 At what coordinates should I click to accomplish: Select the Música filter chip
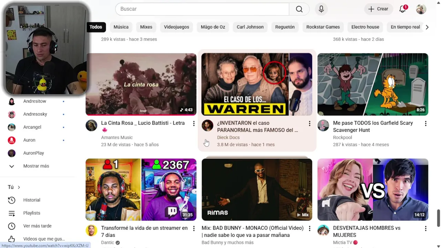(x=121, y=27)
